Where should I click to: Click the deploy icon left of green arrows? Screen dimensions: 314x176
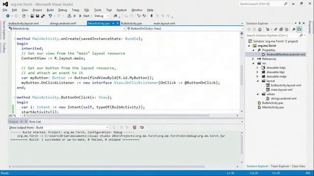69,16
